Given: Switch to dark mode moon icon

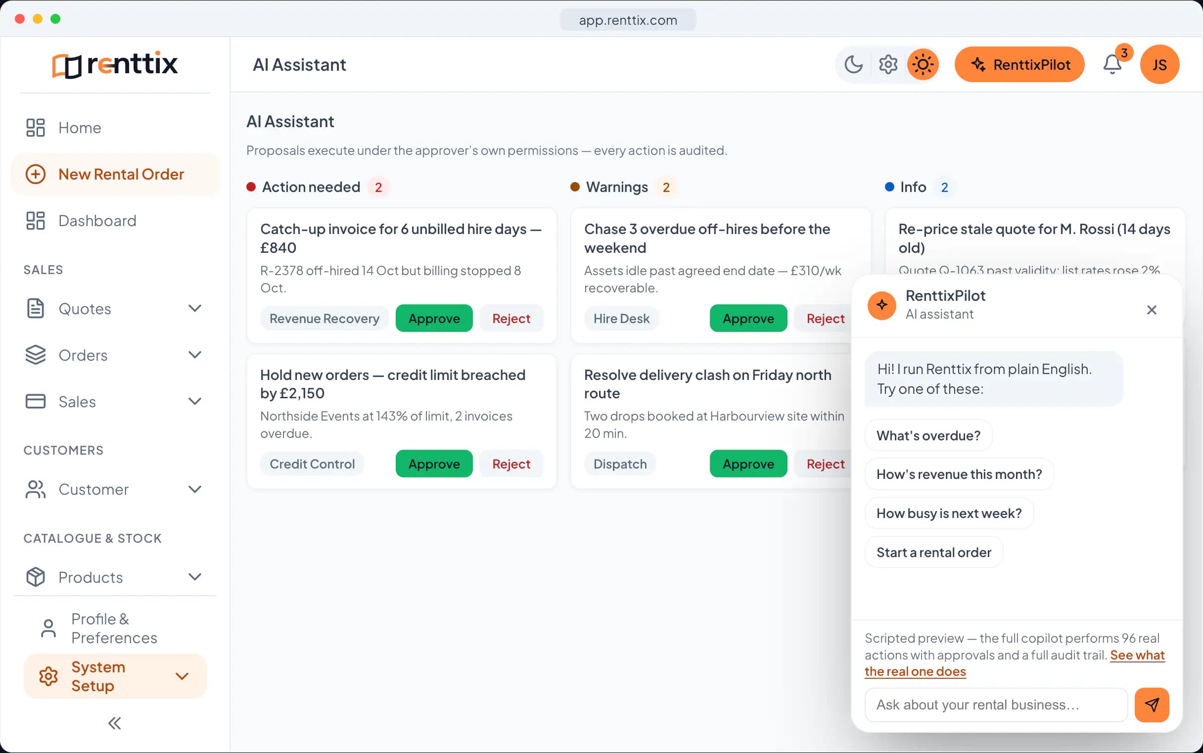Looking at the screenshot, I should point(853,64).
